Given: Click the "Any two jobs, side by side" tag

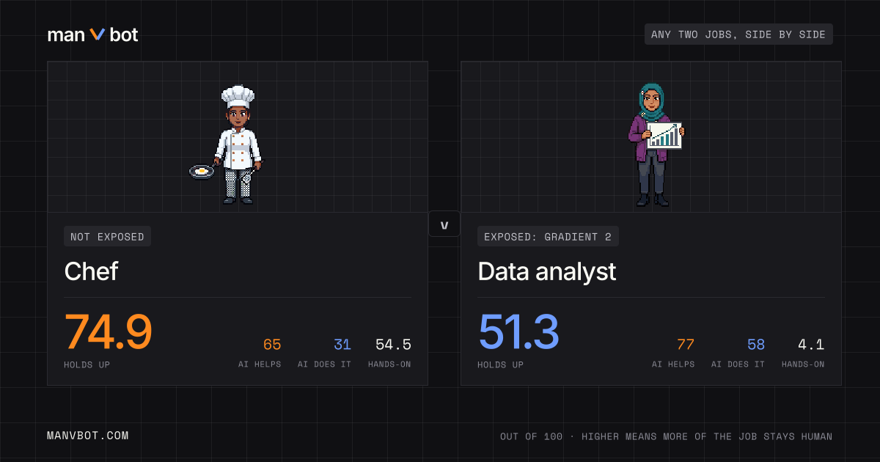Looking at the screenshot, I should tap(738, 34).
